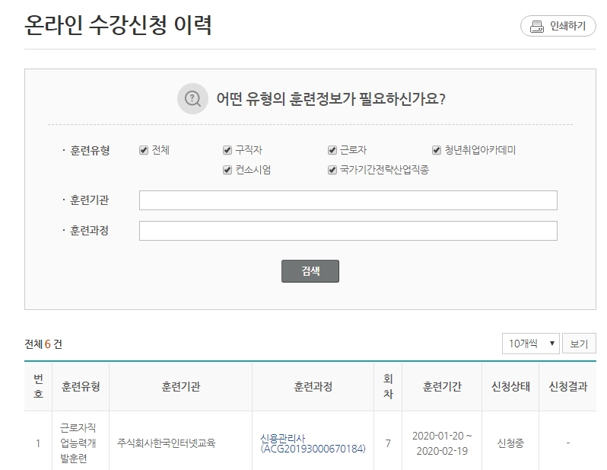
Task: Open the 신용관리사 course link
Action: tap(313, 443)
